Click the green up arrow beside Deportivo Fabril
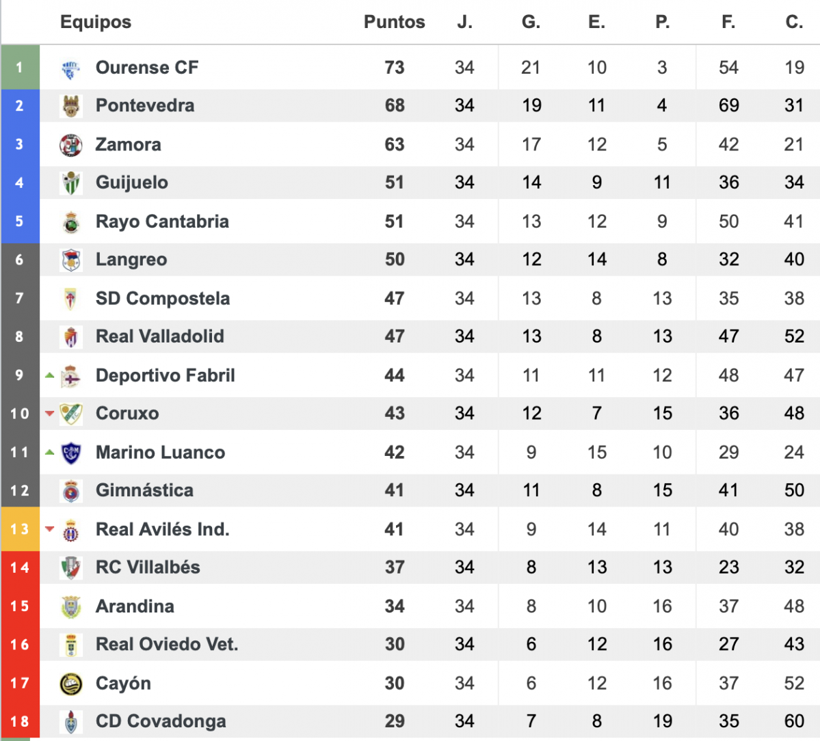Viewport: 820px width, 741px height. tap(50, 375)
